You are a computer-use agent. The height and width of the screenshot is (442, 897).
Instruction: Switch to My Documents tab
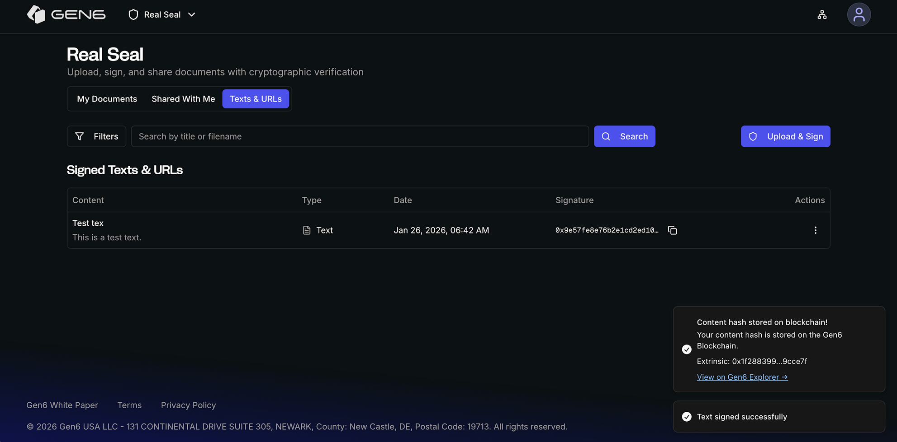(107, 99)
